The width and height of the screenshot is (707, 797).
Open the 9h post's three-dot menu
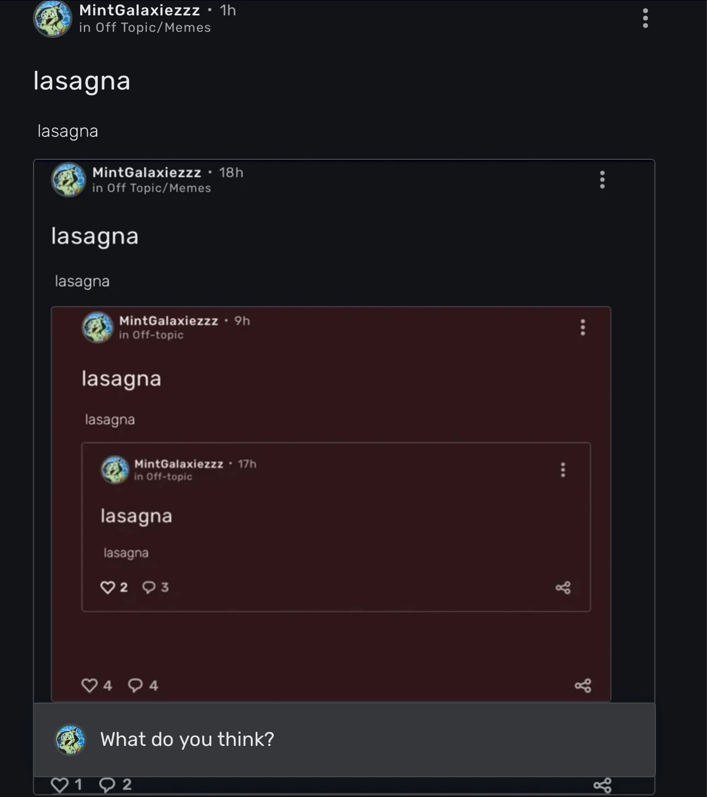582,328
